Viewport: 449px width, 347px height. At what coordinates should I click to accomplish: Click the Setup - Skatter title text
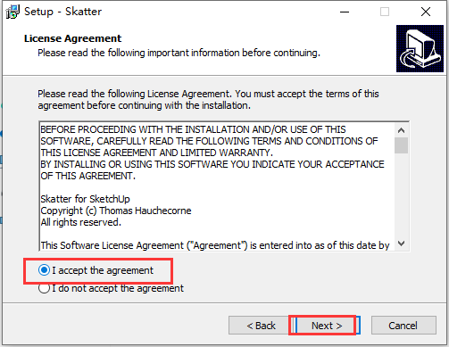(x=62, y=12)
